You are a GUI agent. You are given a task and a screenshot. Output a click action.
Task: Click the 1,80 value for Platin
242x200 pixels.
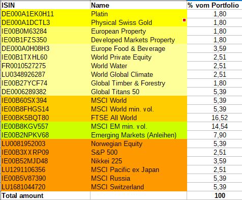(x=215, y=14)
